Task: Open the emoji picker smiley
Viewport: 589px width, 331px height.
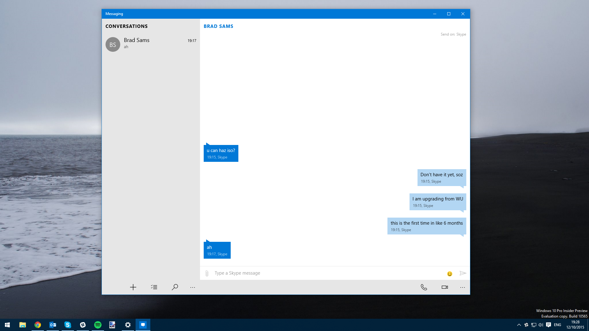Action: (450, 274)
